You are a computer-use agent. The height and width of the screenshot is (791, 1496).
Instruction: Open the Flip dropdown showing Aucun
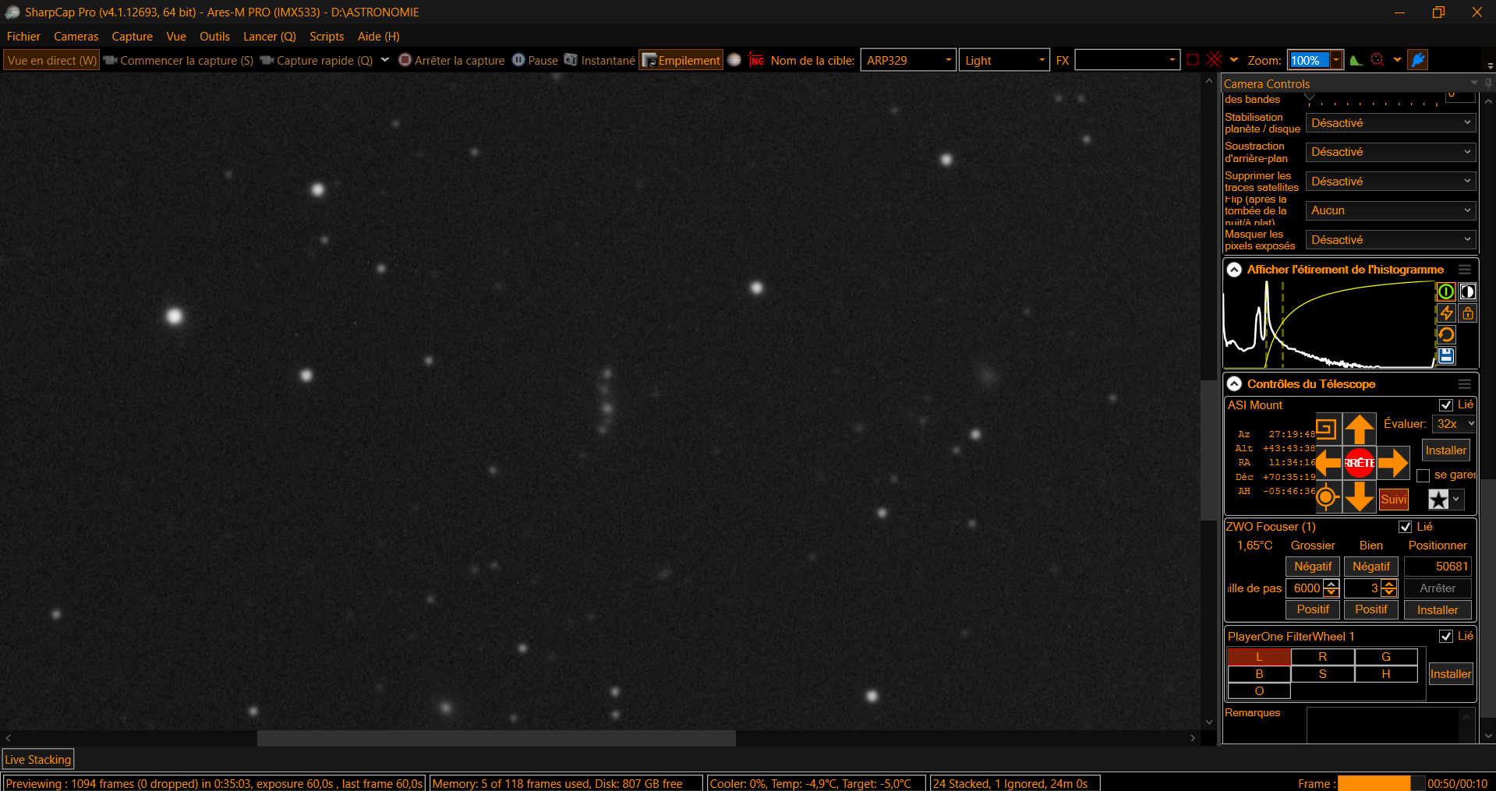[1392, 210]
